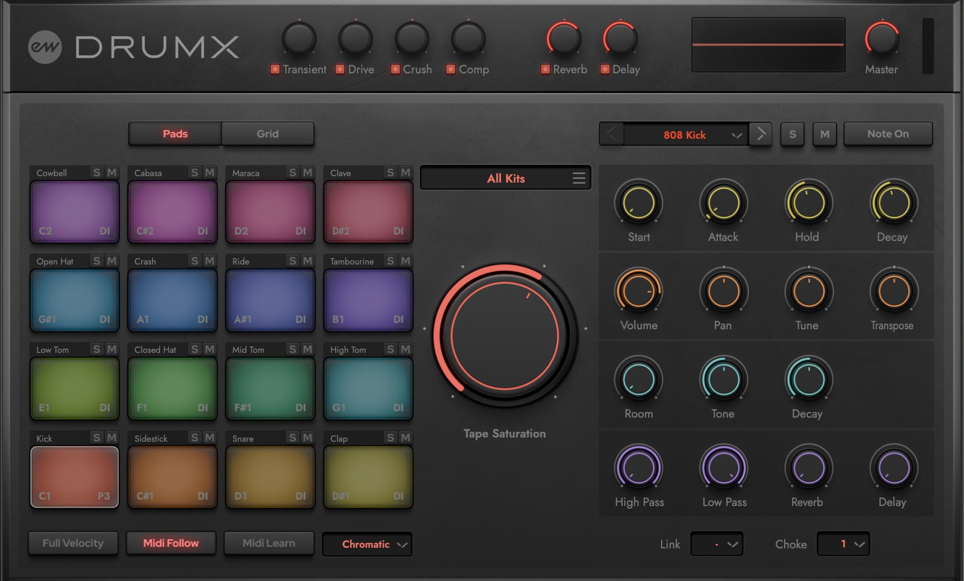Screen dimensions: 964x581
Task: Click the instrument Mute M button
Action: click(825, 134)
